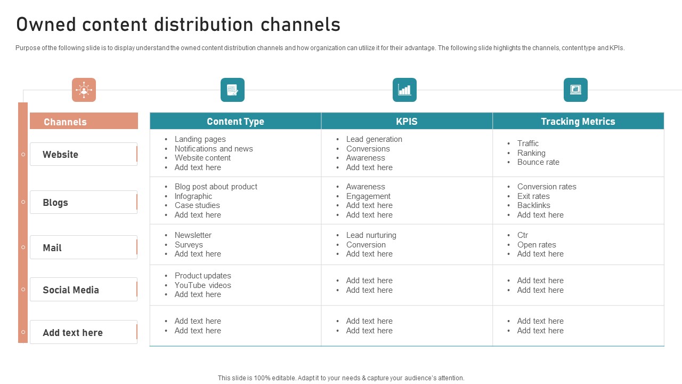Click 'Notifications and news' bullet
The width and height of the screenshot is (682, 384).
click(214, 149)
